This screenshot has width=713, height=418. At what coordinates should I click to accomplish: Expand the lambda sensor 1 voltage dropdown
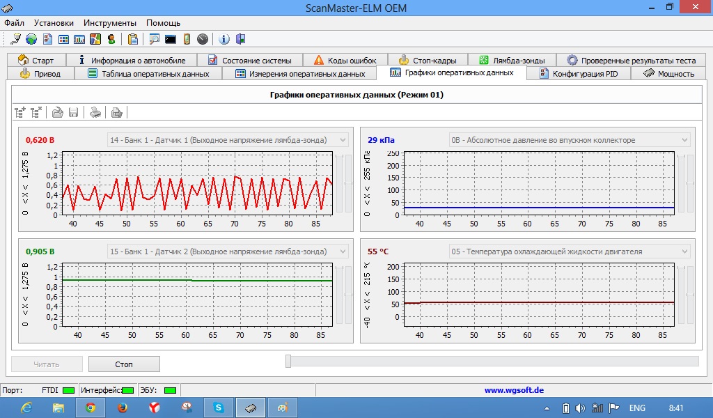pyautogui.click(x=342, y=140)
